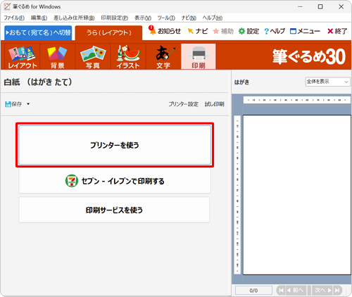Select the 背景 background icon
The width and height of the screenshot is (352, 297).
[x=57, y=57]
